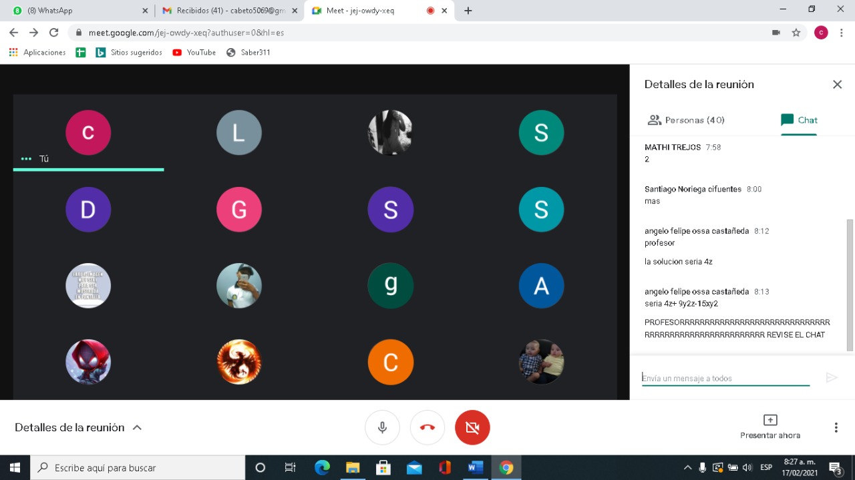Click the camera permission icon in address bar

(776, 32)
